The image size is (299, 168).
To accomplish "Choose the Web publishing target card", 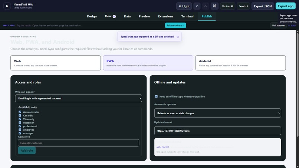I will click(x=56, y=63).
